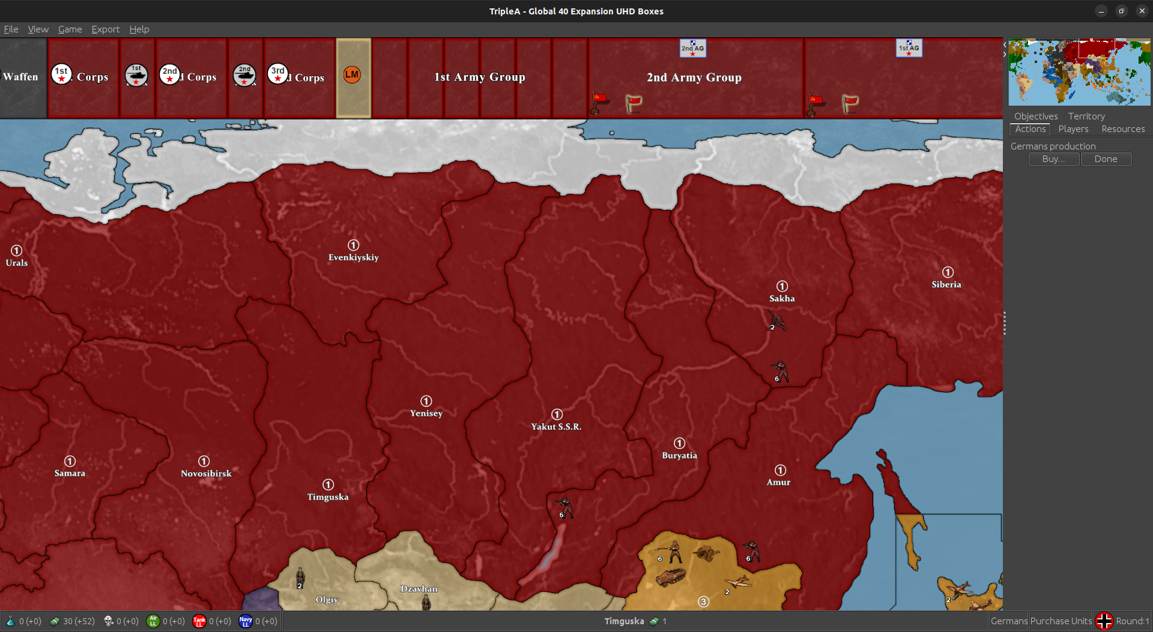Select the Soviet infantry near Manchuria border

coord(751,551)
